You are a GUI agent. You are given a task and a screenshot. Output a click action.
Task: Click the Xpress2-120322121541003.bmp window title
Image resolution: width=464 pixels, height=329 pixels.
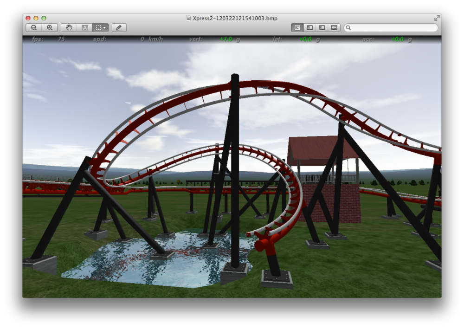(235, 18)
